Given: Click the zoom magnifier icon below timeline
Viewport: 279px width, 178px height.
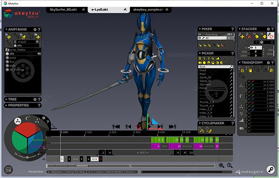Looking at the screenshot, I should (221, 165).
